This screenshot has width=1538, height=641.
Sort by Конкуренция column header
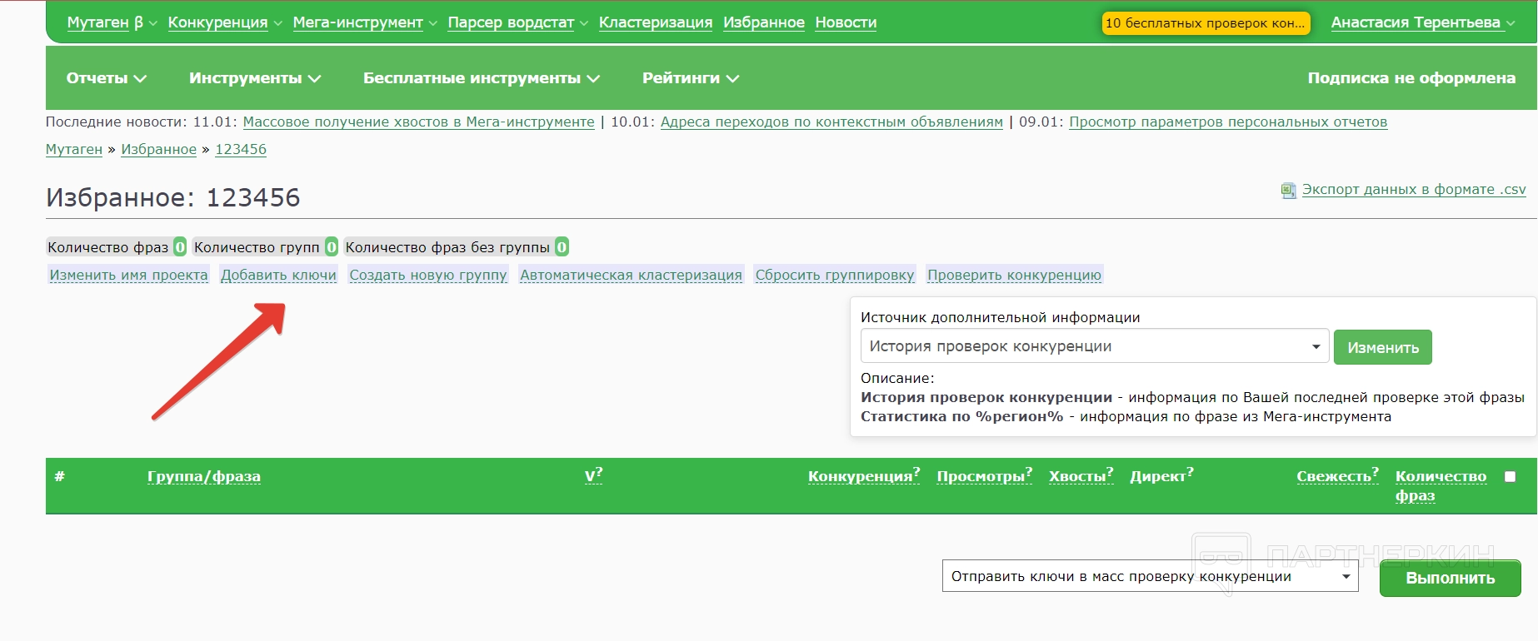pyautogui.click(x=864, y=475)
